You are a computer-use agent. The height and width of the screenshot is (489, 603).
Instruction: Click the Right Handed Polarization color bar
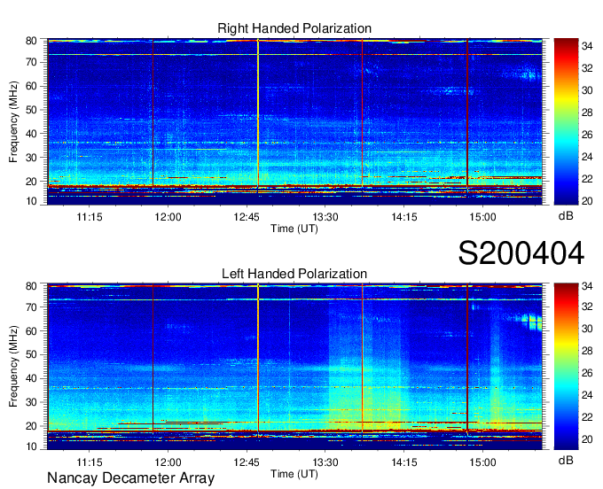point(566,121)
